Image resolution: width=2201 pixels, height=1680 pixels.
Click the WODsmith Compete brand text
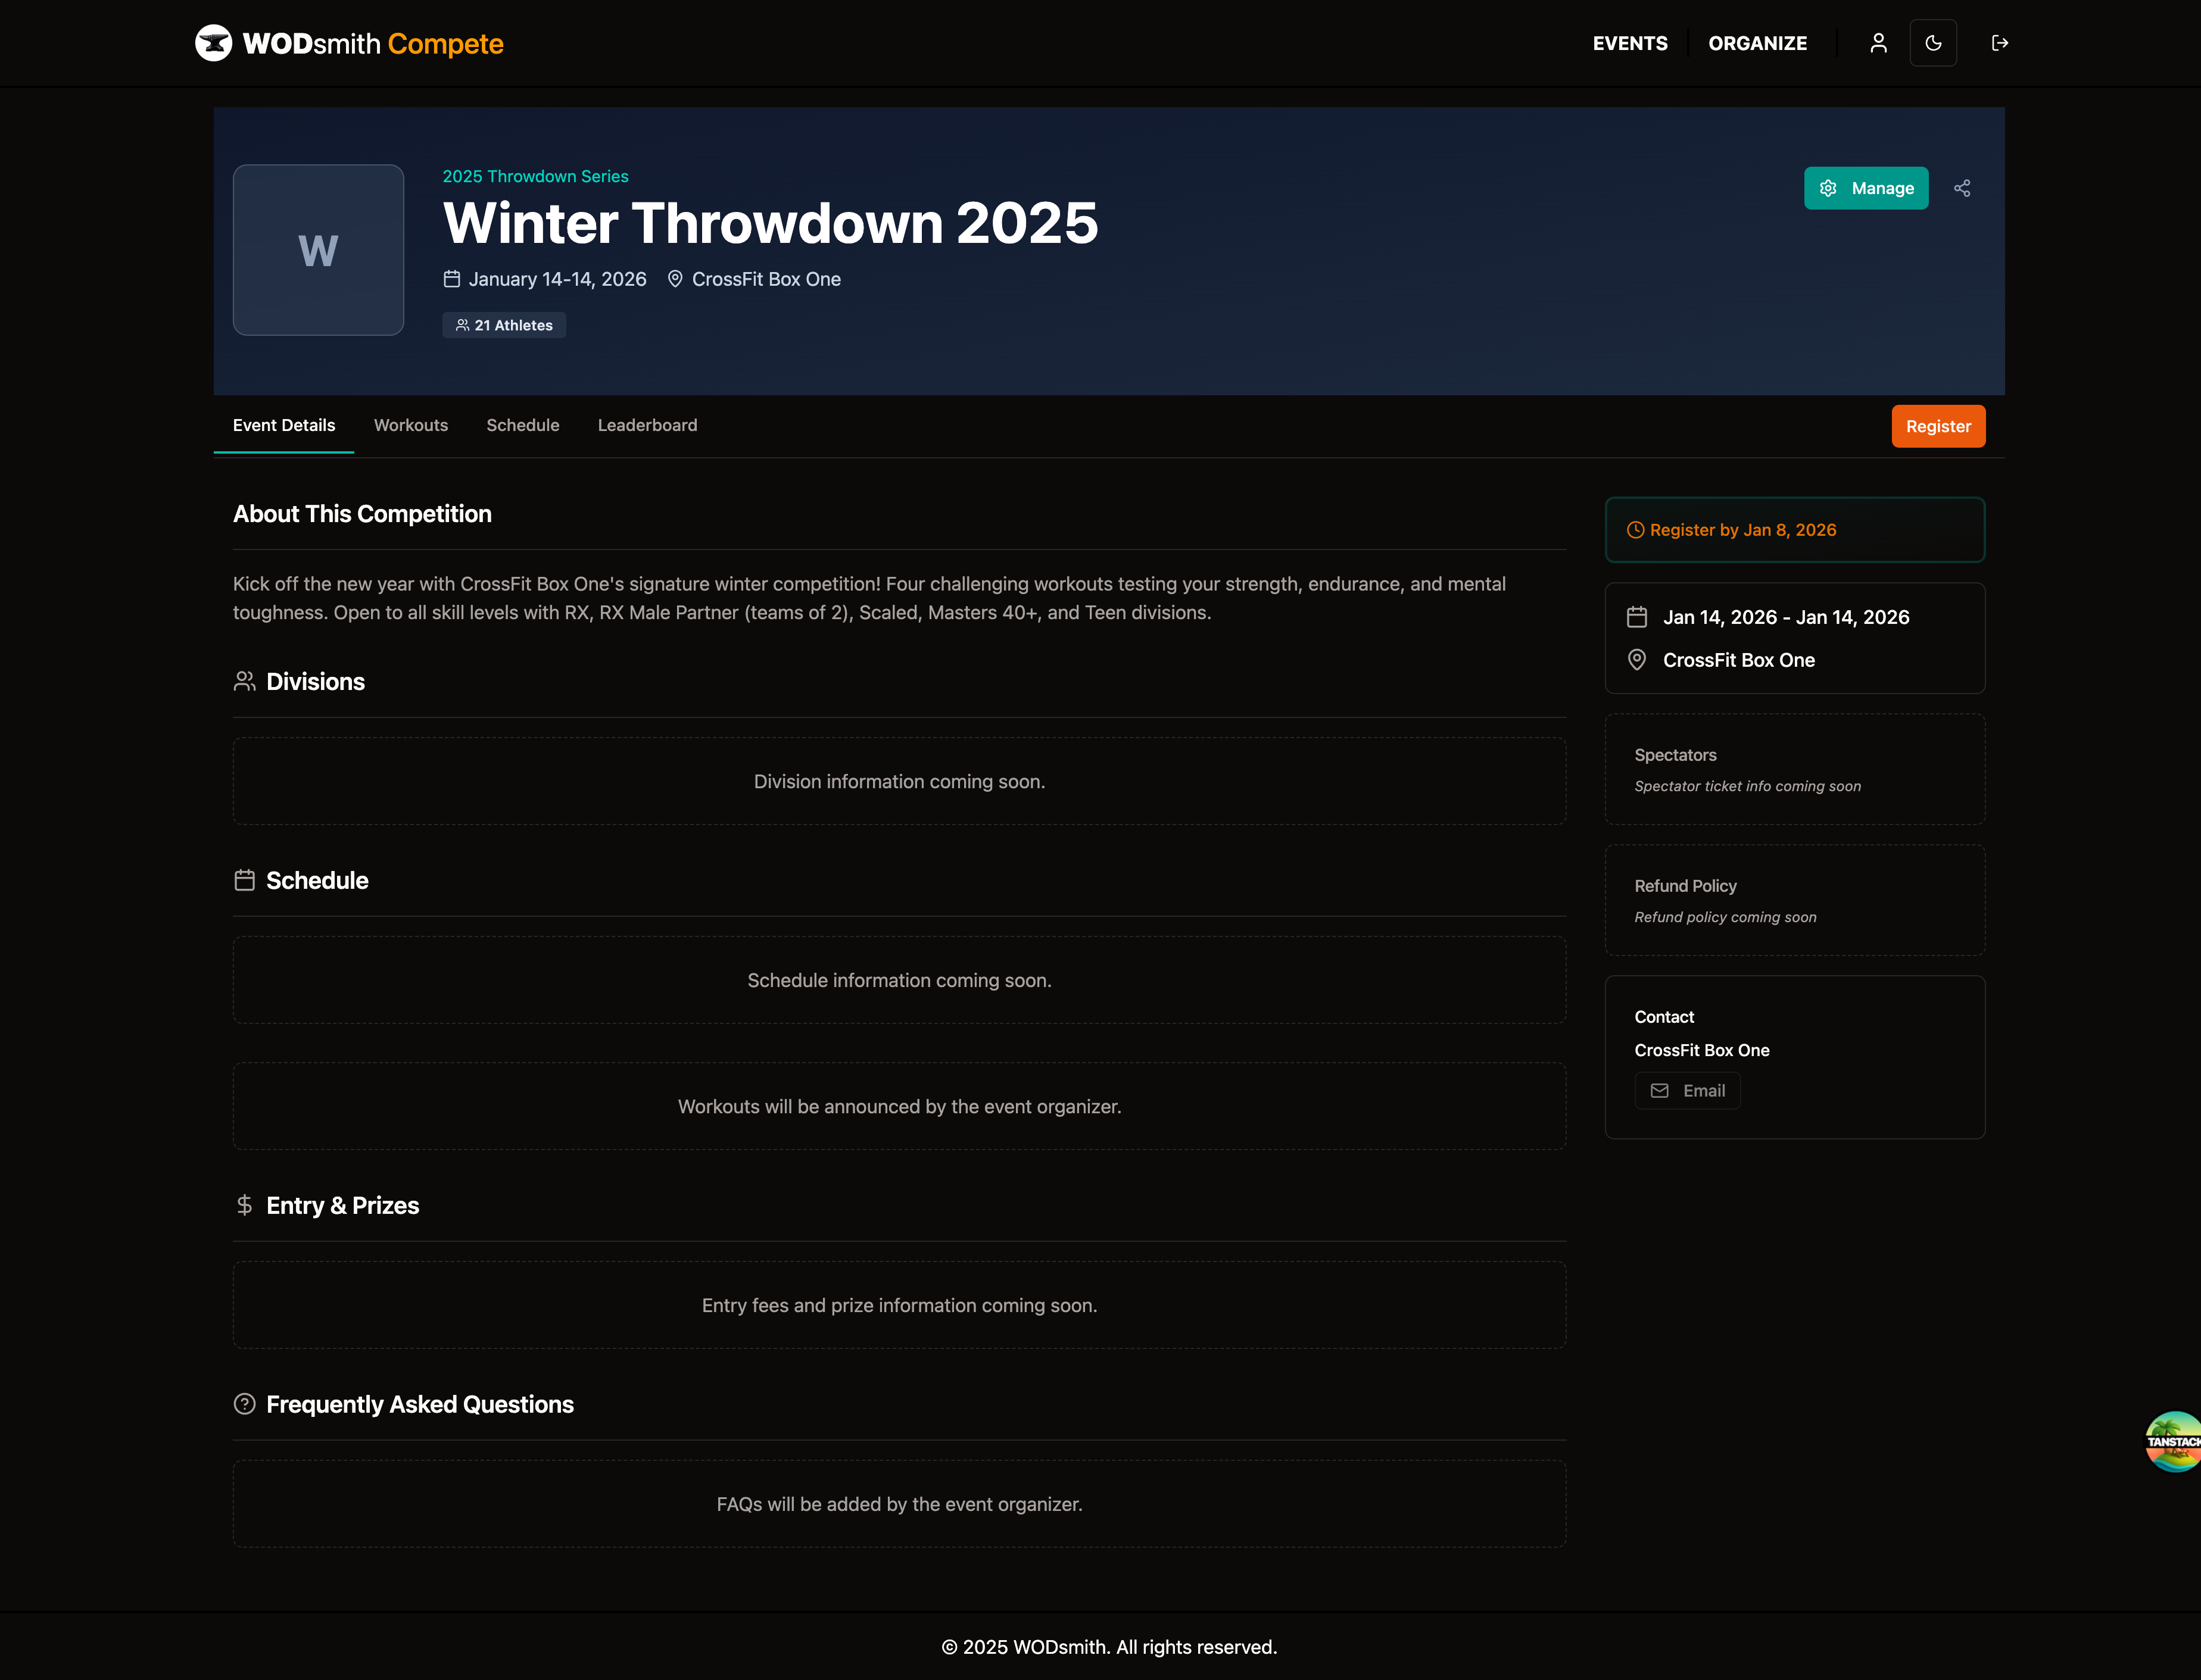click(x=373, y=43)
